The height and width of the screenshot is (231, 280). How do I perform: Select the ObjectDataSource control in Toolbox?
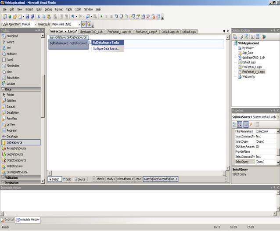coord(21,160)
